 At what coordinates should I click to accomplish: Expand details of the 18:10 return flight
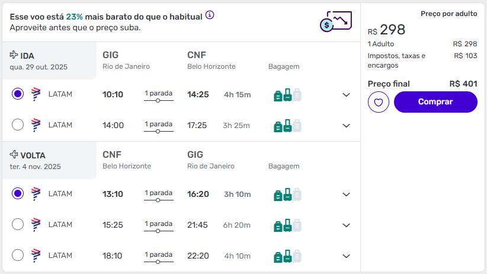pos(347,256)
